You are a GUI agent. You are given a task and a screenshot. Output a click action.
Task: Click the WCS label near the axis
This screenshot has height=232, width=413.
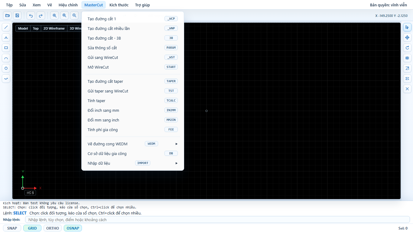coord(30,193)
